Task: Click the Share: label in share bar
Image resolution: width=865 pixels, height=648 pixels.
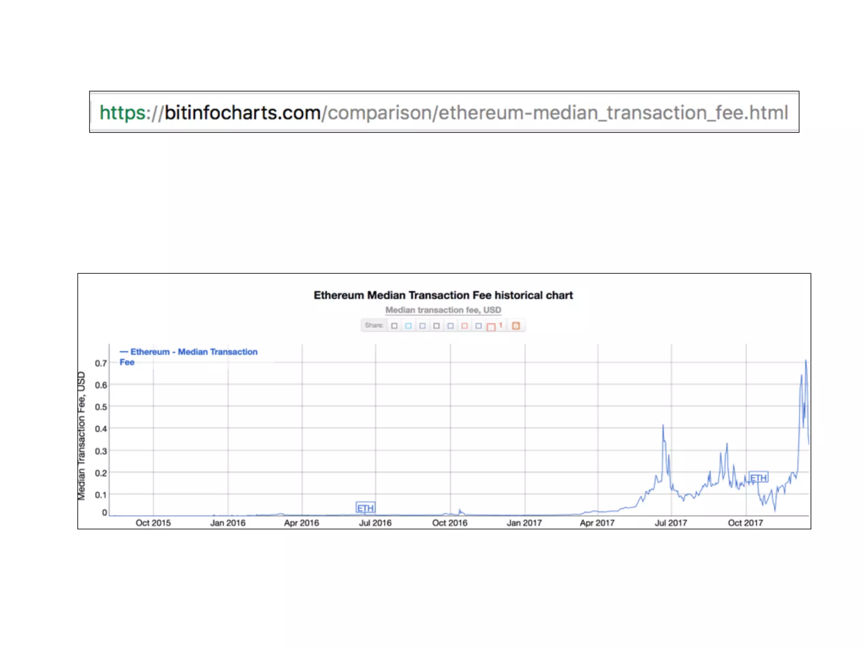Action: click(x=374, y=325)
